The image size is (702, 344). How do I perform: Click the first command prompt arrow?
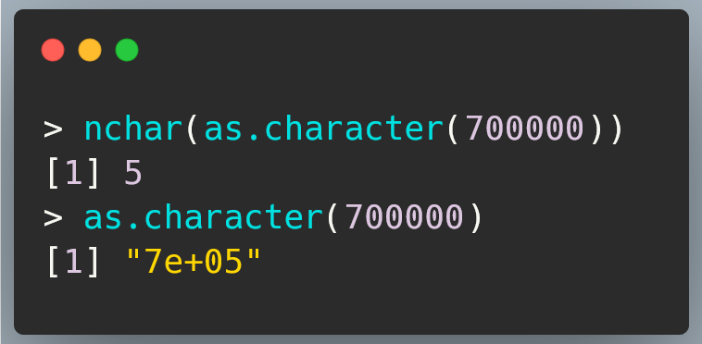coord(53,129)
